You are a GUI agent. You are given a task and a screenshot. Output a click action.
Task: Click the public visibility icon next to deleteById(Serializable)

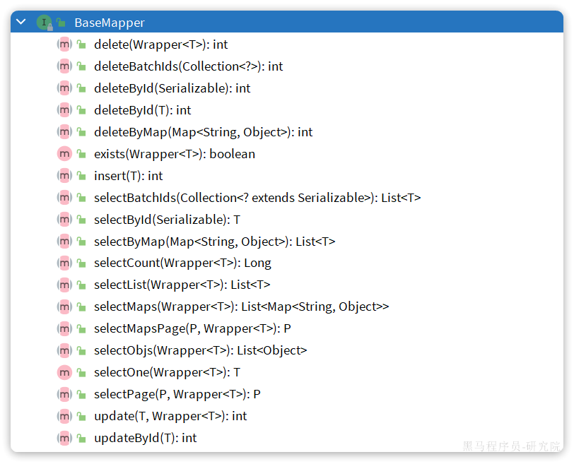click(80, 88)
